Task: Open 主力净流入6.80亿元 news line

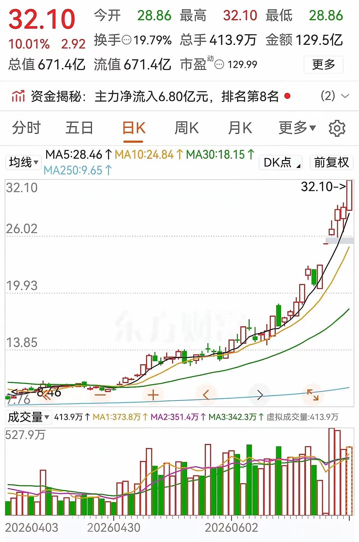Action: (x=187, y=96)
